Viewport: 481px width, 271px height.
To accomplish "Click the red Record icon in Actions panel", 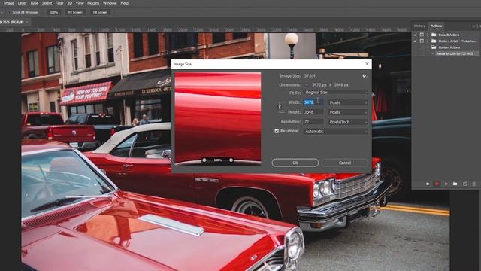I will click(437, 184).
